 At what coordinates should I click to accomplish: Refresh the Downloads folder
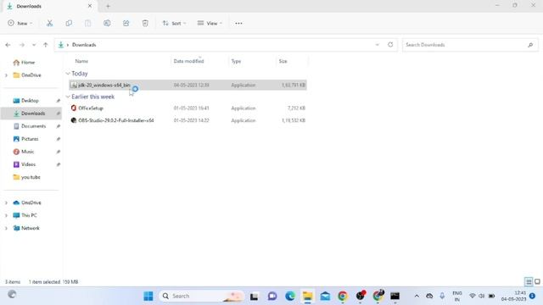click(390, 45)
